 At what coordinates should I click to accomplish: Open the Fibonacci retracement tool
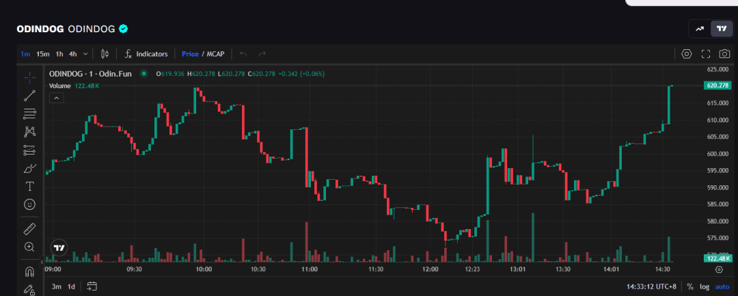[29, 113]
